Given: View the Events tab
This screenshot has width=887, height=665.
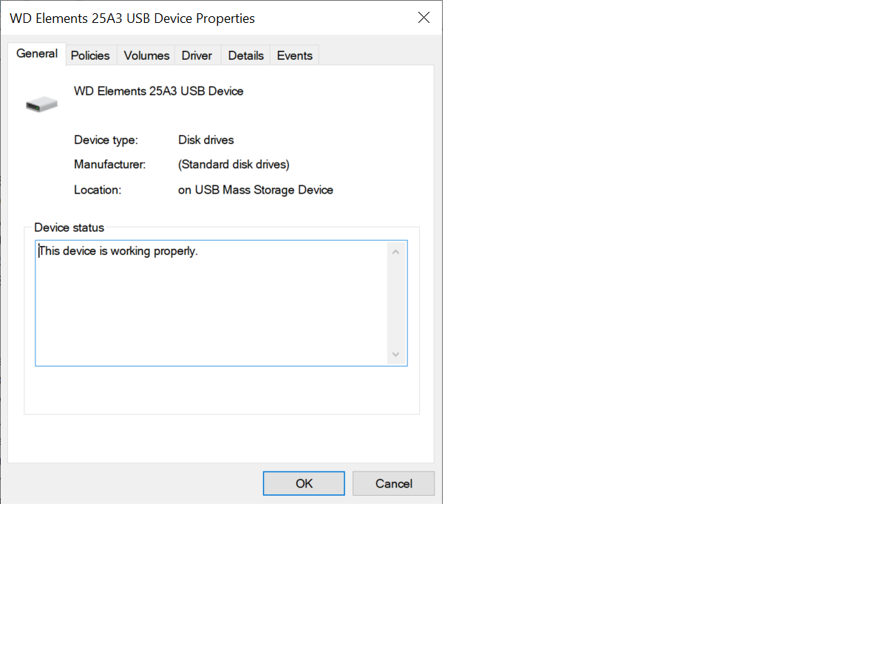Looking at the screenshot, I should tap(295, 55).
